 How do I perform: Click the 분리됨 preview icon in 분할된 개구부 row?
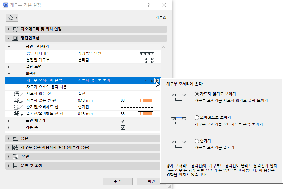(x=149, y=60)
